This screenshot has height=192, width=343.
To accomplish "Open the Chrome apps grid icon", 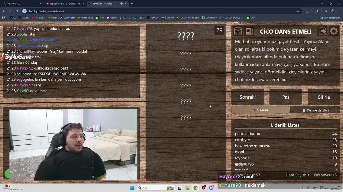I will coord(3,18).
